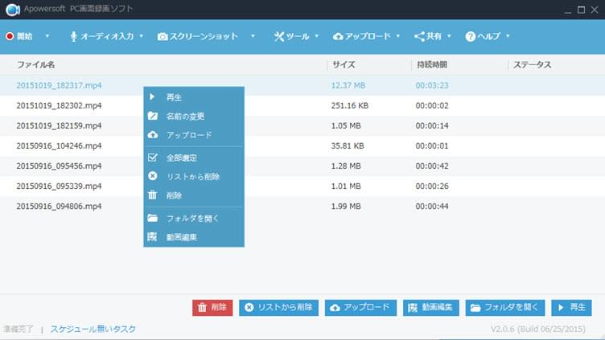Sort by the ファイル名 column header
The height and width of the screenshot is (340, 605).
[x=35, y=65]
